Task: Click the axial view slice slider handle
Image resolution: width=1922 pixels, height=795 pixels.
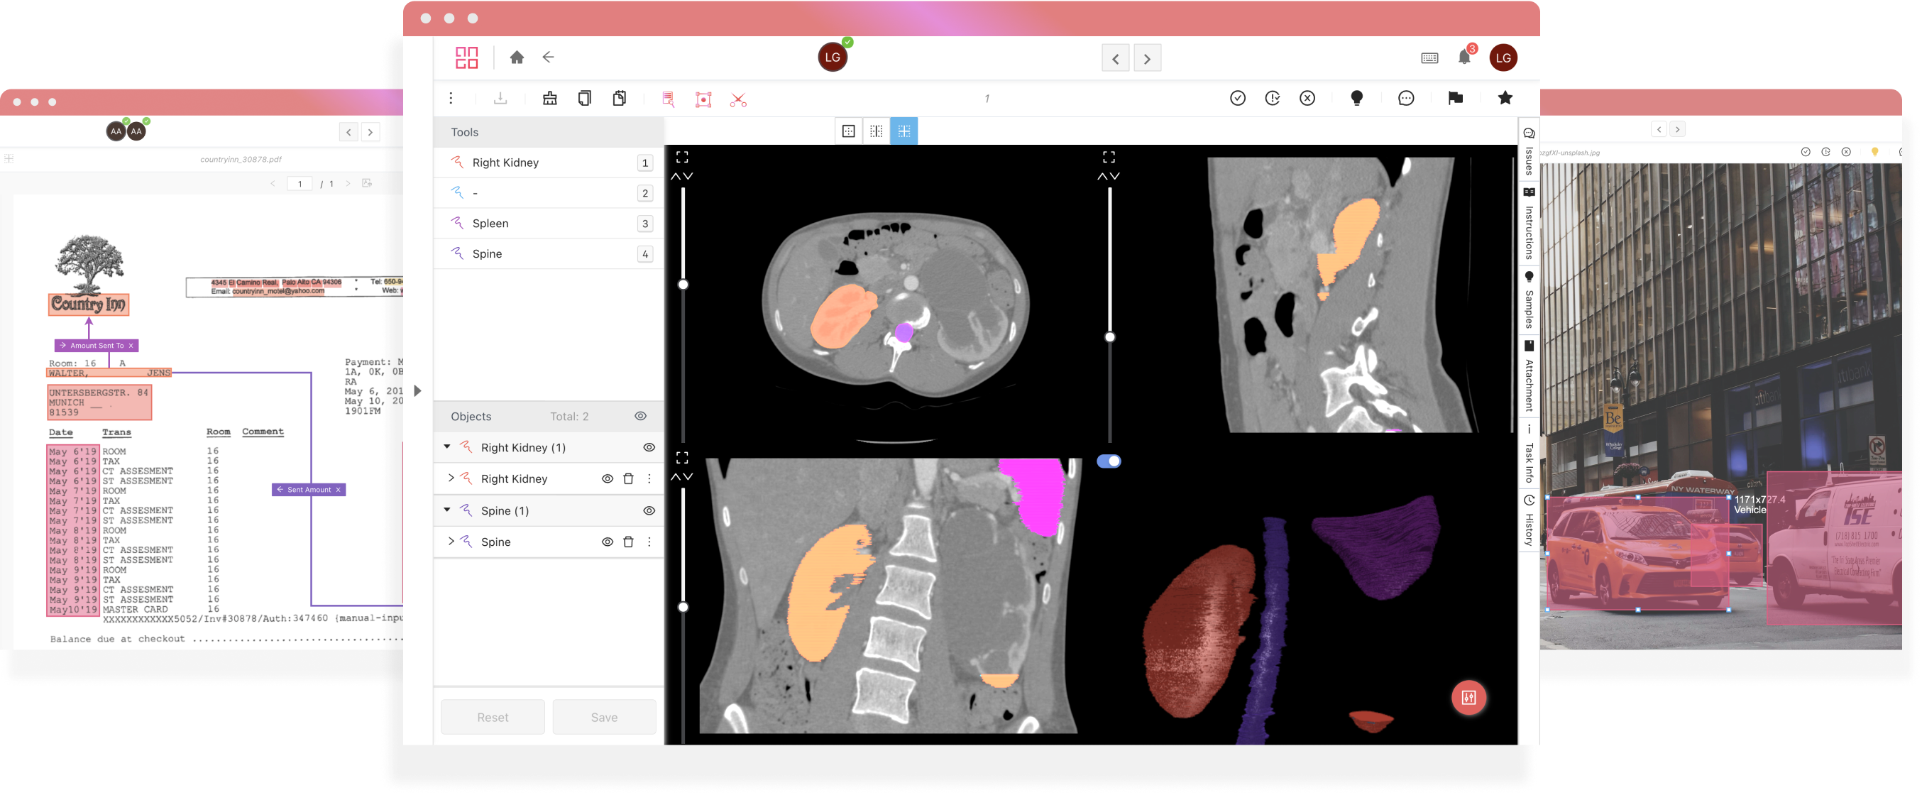Action: pos(683,285)
